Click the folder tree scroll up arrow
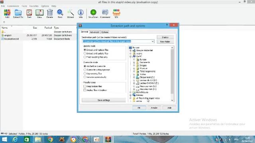The image size is (255, 143). click(172, 48)
